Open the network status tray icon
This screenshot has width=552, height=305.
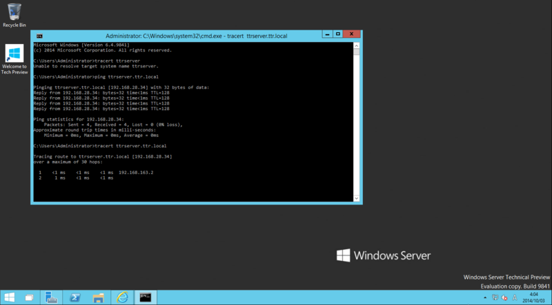[495, 297]
